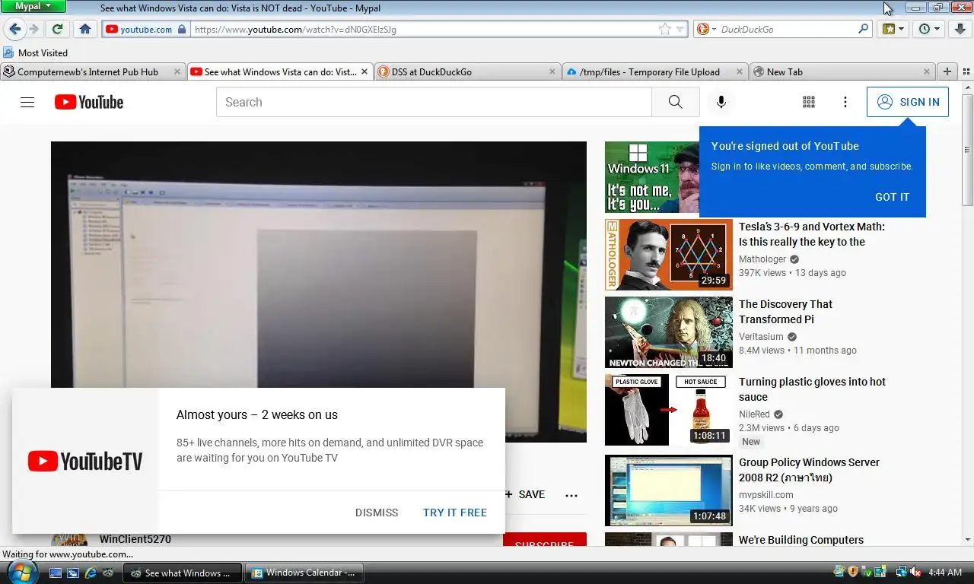Close the current YouTube tab
This screenshot has width=974, height=584.
click(364, 71)
